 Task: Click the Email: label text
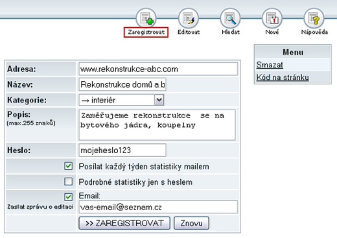(89, 196)
